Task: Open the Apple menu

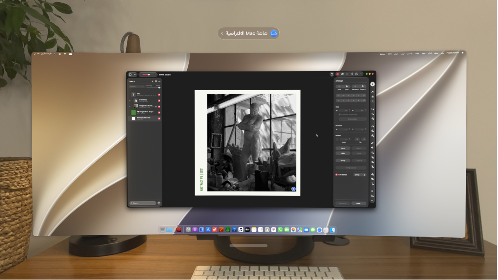Action: click(x=462, y=52)
